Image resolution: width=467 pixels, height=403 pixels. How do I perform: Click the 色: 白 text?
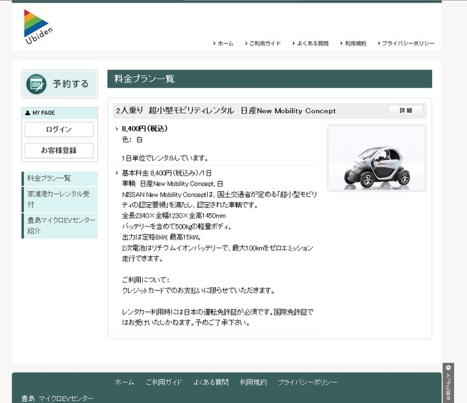[x=133, y=140]
